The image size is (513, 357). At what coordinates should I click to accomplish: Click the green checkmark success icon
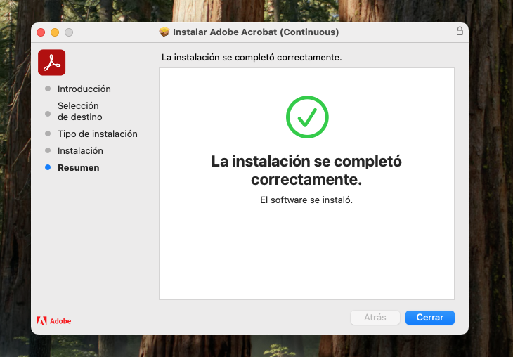307,117
